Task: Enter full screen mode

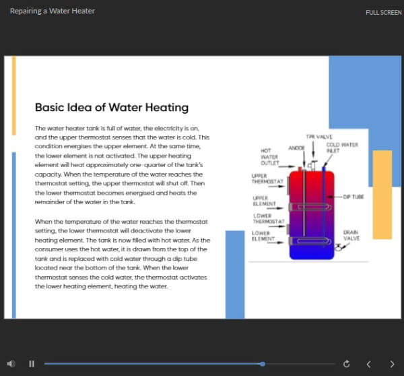Action: [x=384, y=13]
